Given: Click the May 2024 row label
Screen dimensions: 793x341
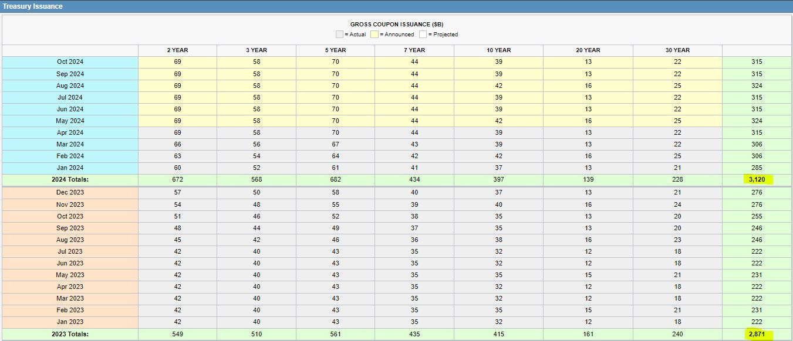Looking at the screenshot, I should tap(70, 121).
